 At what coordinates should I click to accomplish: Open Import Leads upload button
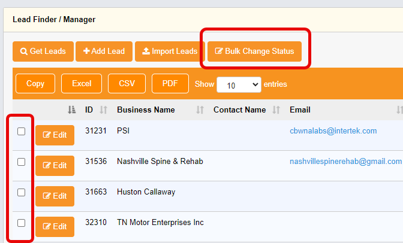pos(169,51)
